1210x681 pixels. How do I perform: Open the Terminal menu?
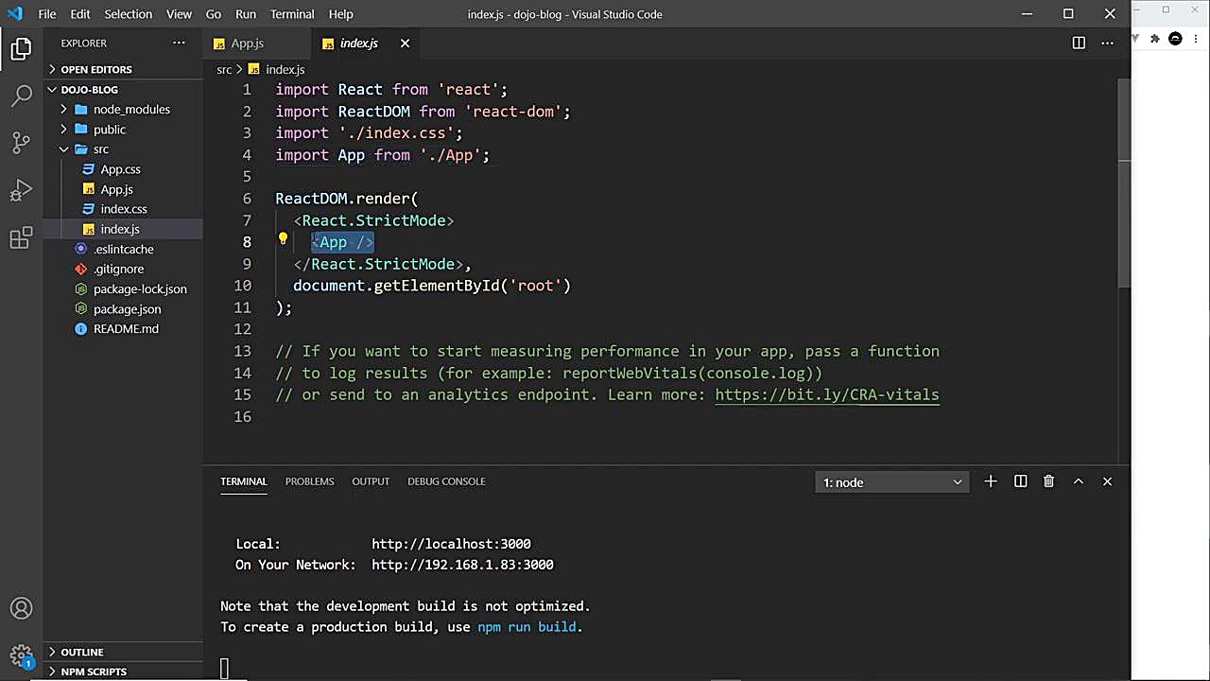[292, 14]
